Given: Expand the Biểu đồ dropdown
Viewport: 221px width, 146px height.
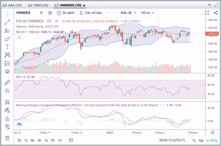Looking at the screenshot, I should point(128,13).
